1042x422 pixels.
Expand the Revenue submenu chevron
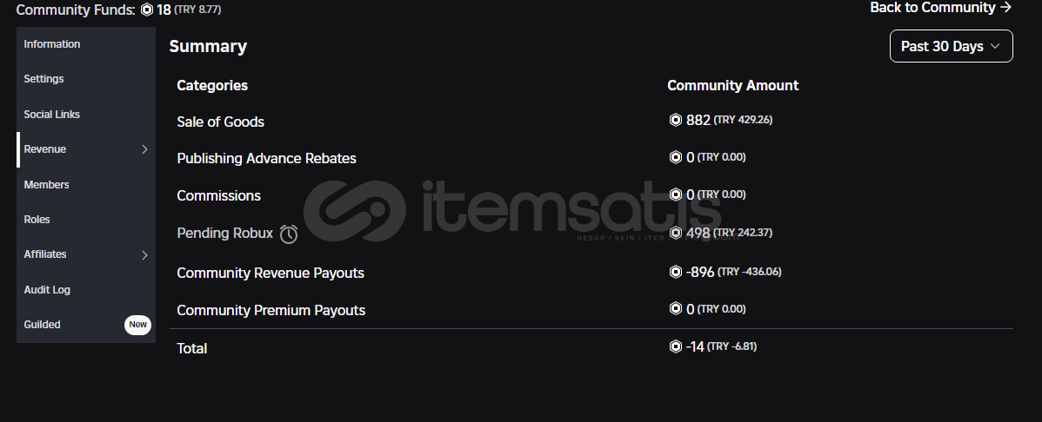pyautogui.click(x=144, y=149)
